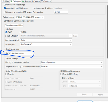
Task: Click the Scan button
Action: point(75,36)
